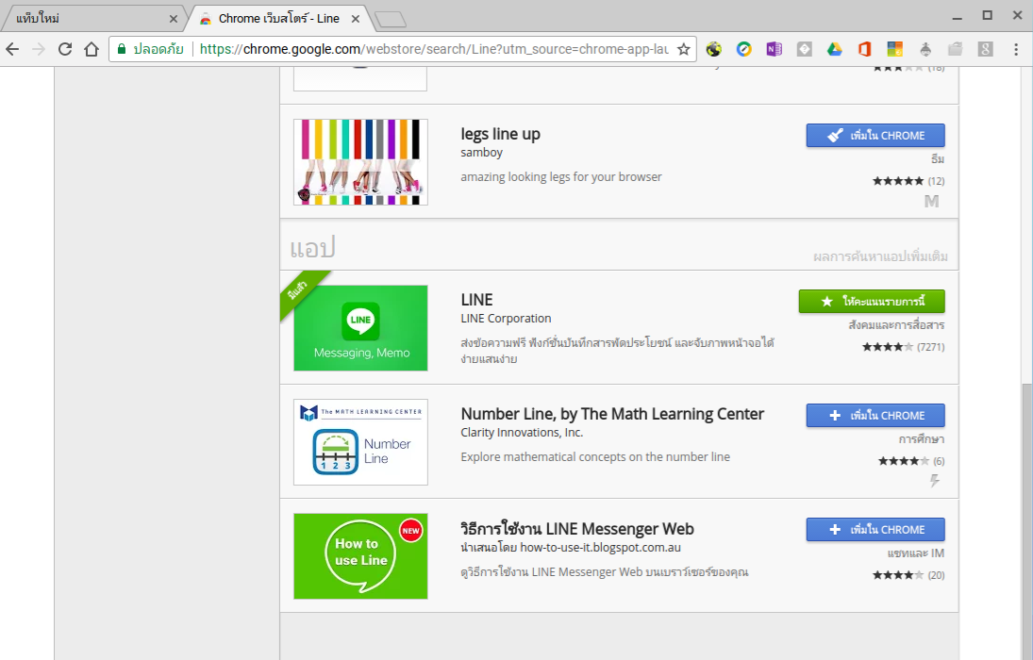Viewport: 1033px width, 660px height.
Task: Close the แท็บใหม่ tab
Action: click(174, 19)
